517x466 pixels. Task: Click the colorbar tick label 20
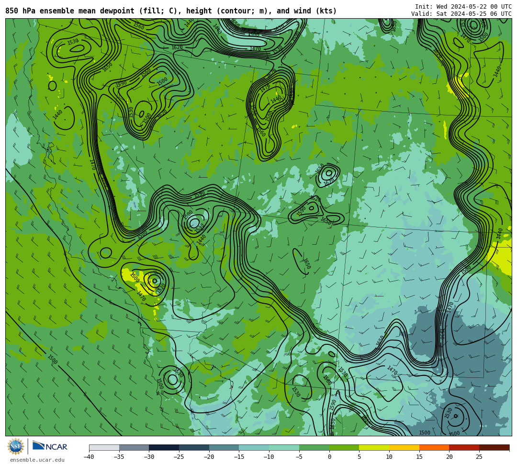click(449, 457)
